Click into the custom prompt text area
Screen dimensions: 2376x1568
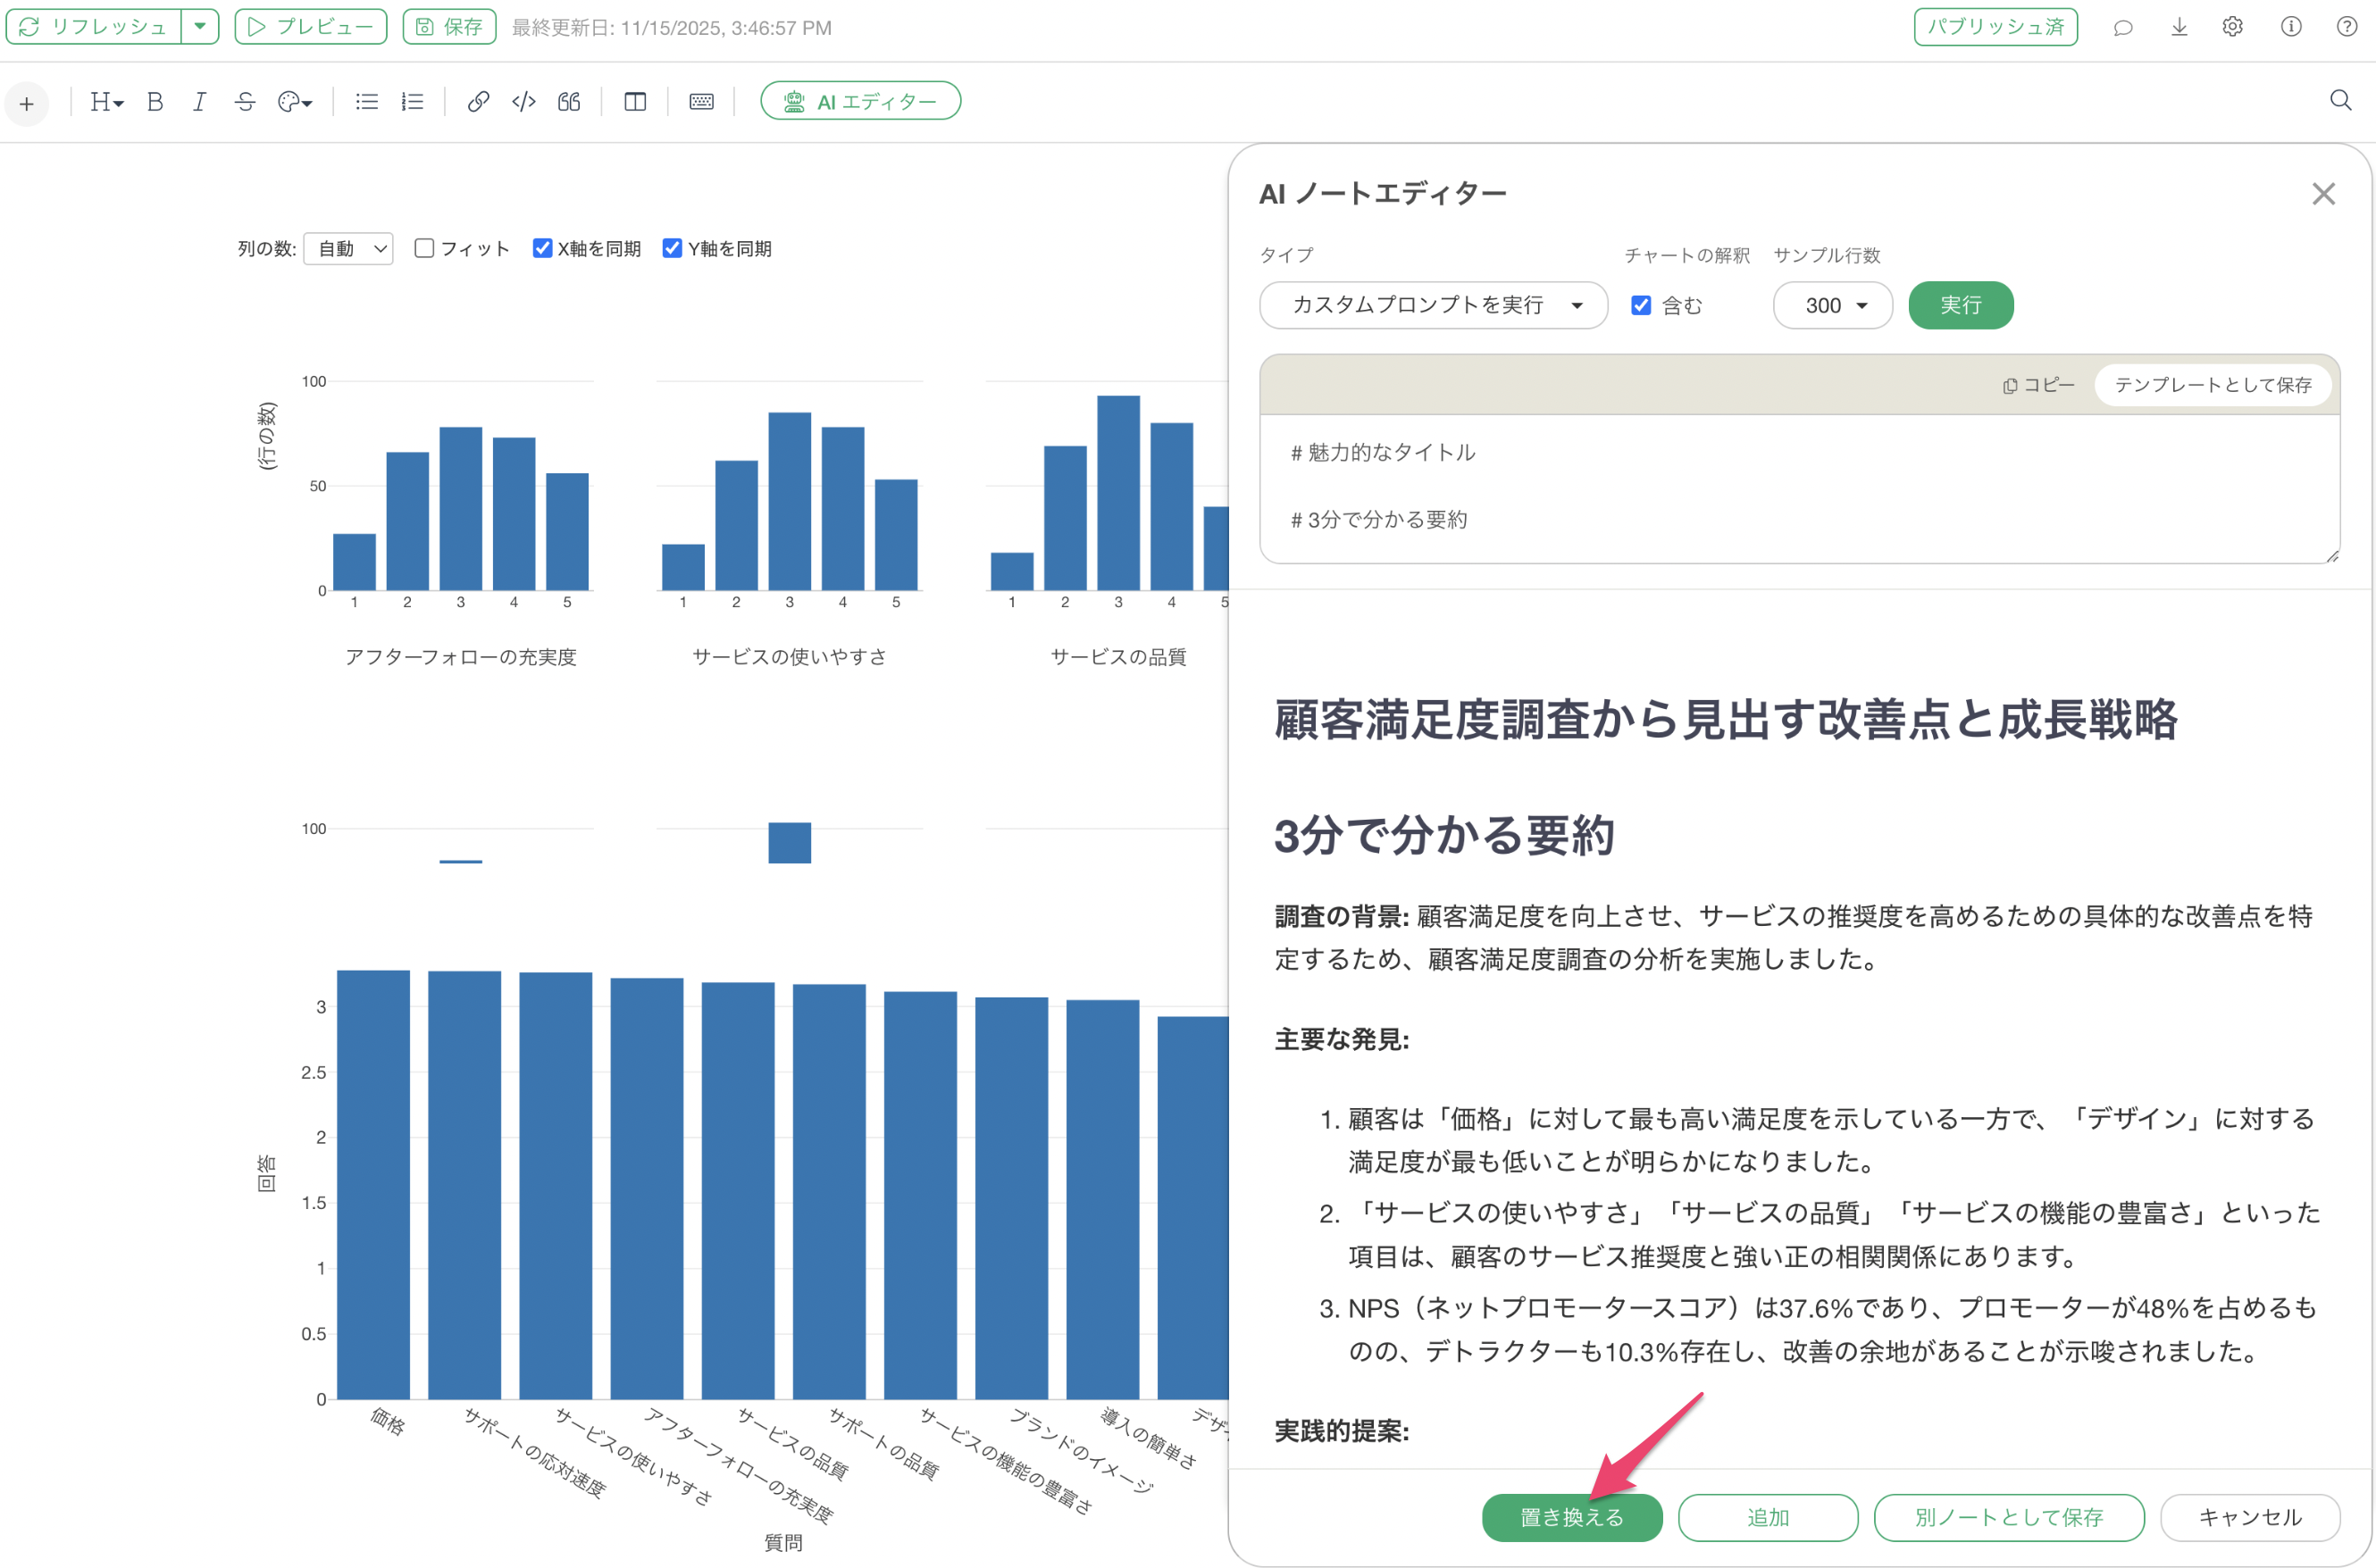[x=1798, y=487]
